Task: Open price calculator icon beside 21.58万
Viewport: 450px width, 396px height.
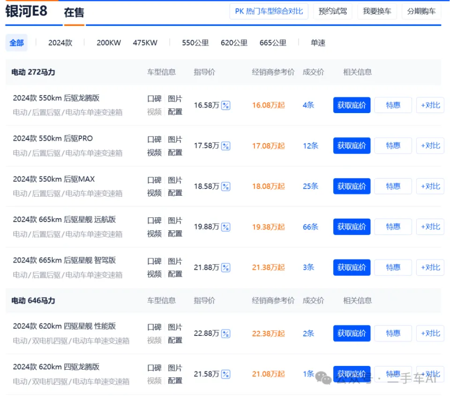Action: pos(226,374)
